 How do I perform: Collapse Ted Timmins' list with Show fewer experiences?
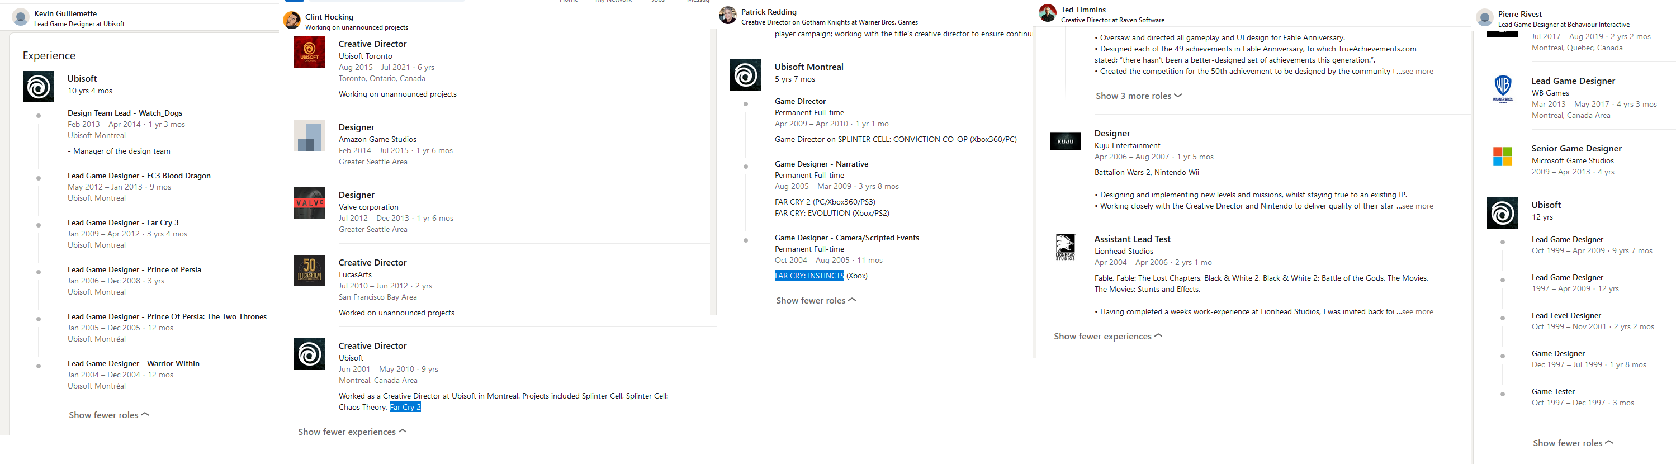coord(1108,337)
